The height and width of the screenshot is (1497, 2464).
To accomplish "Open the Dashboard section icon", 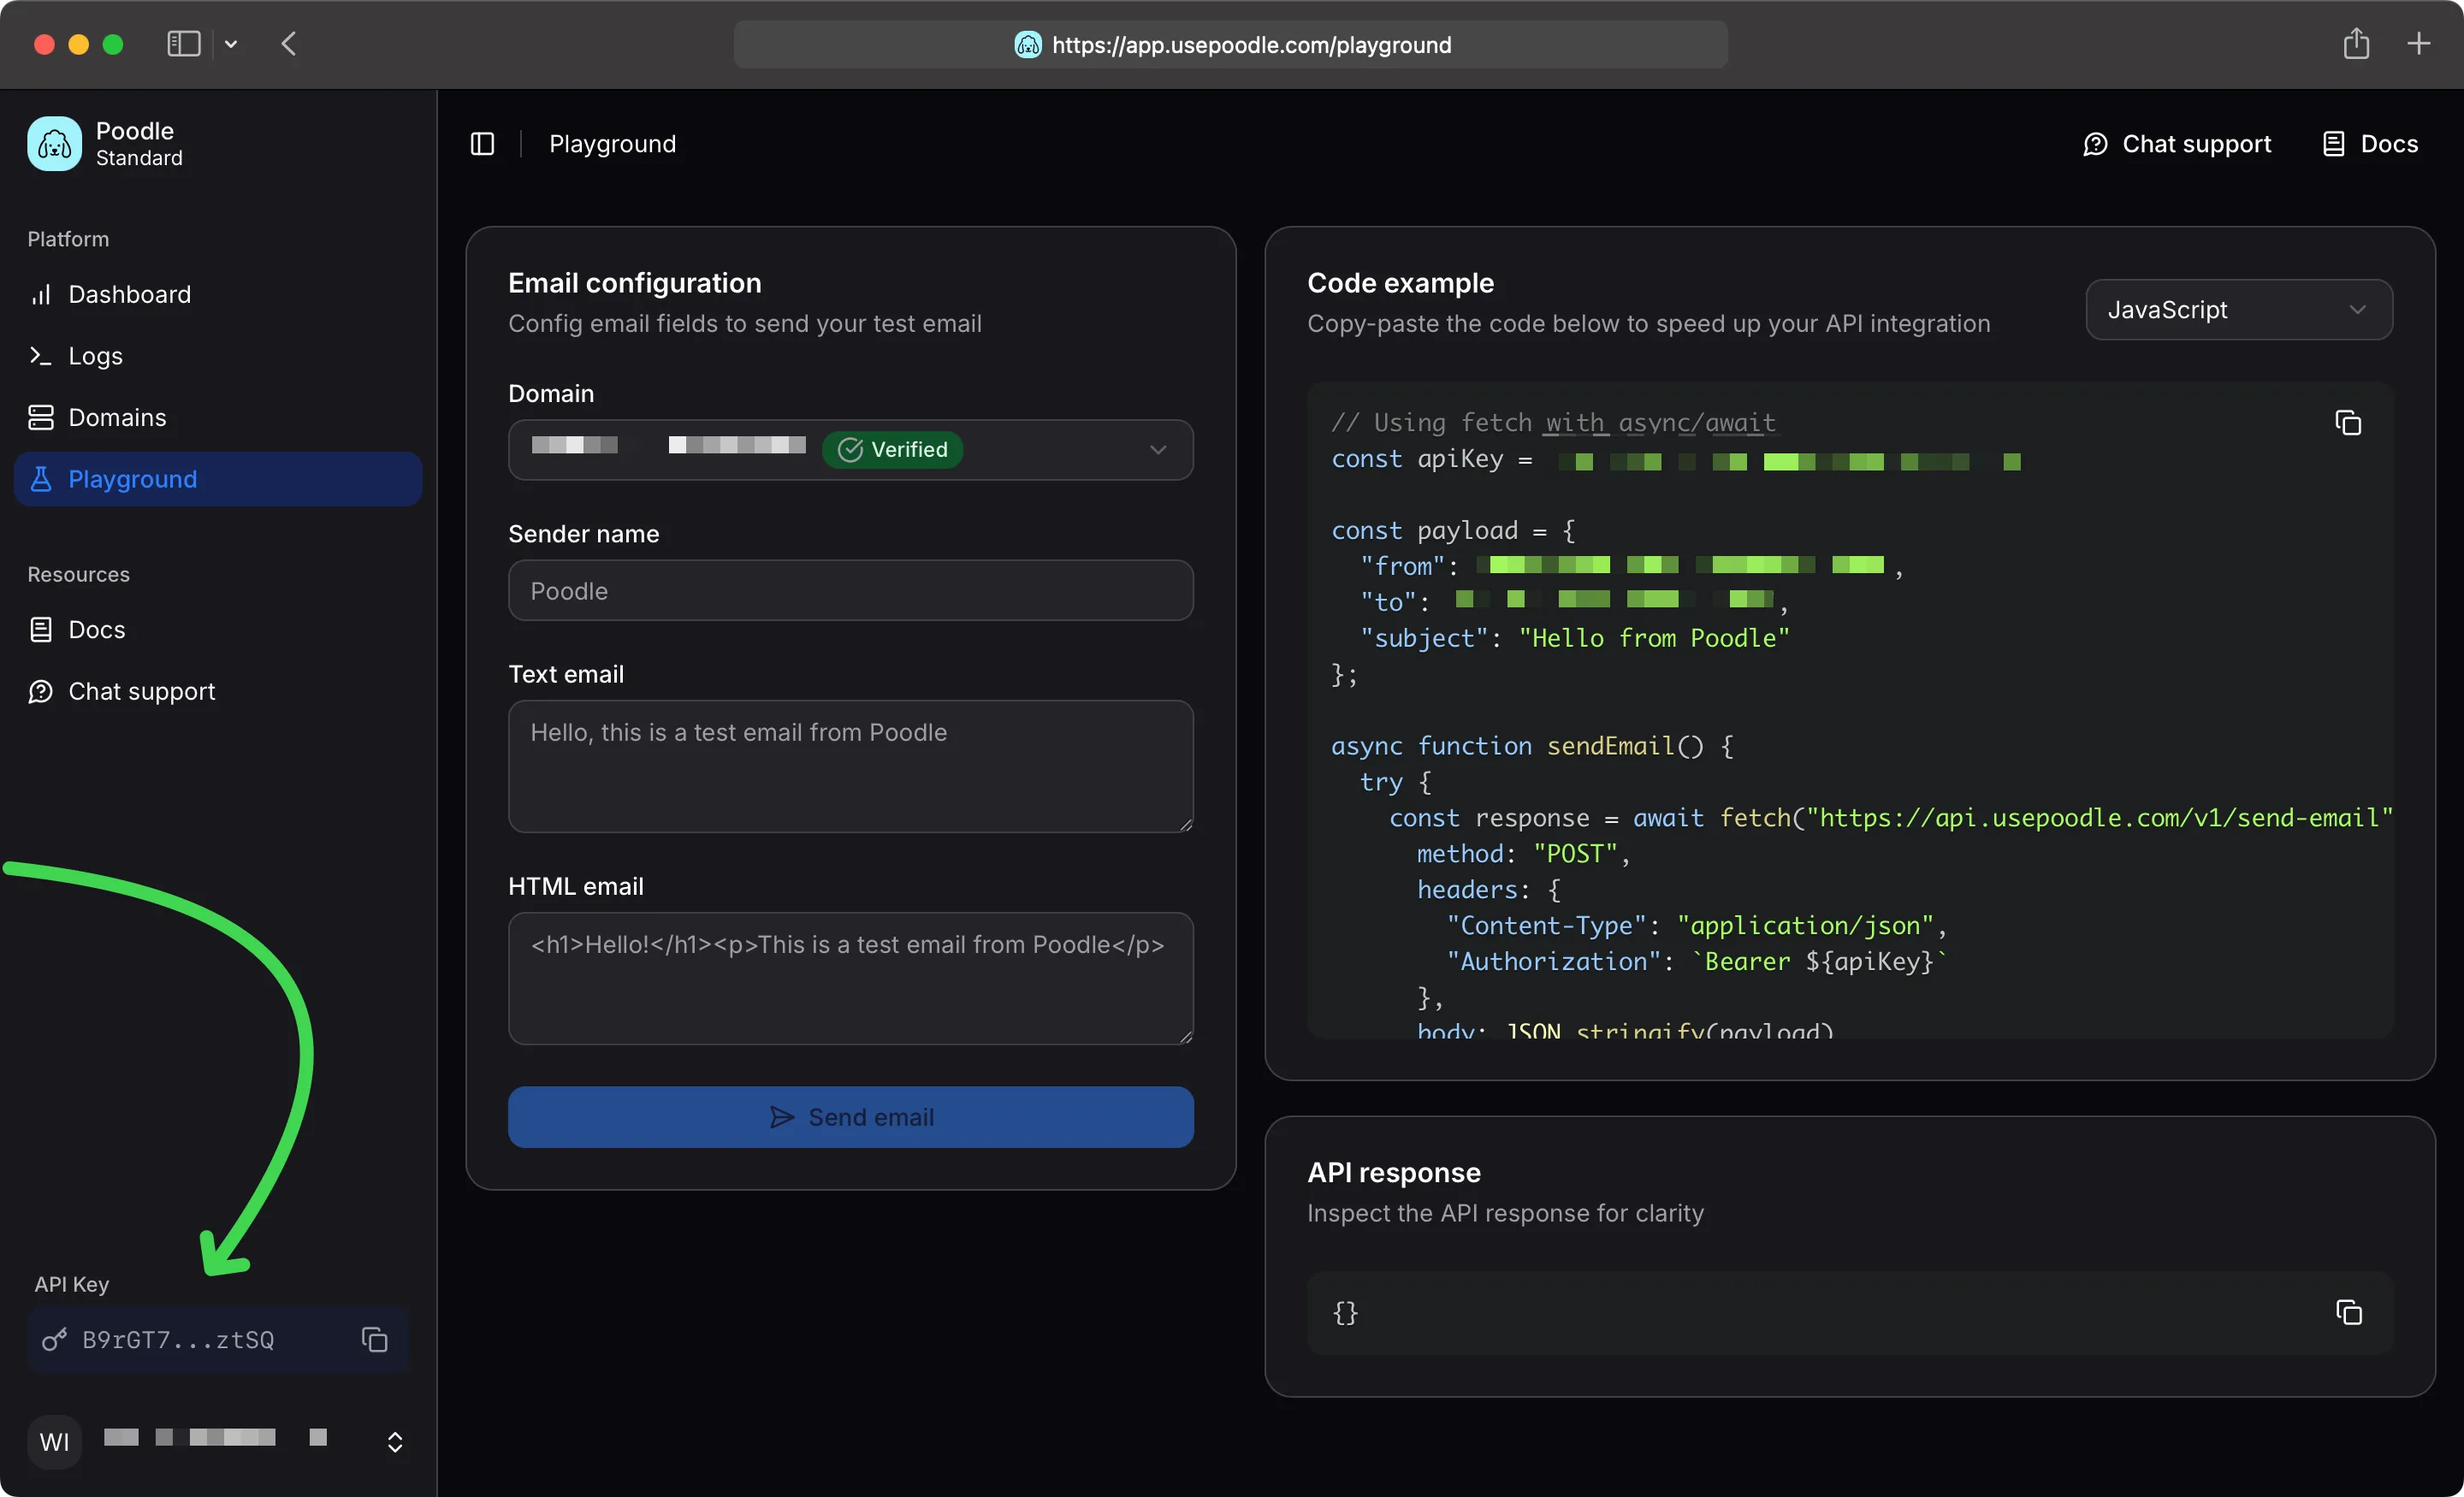I will tap(41, 294).
